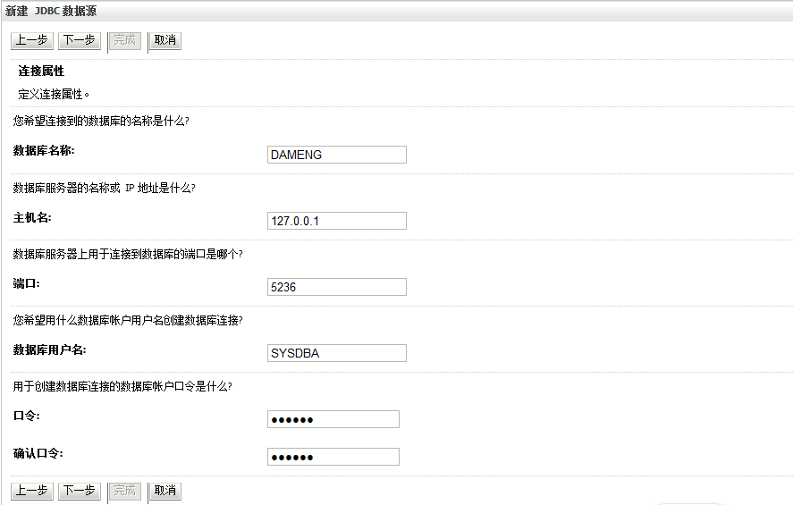Click the 主机名 field showing 127.0.0.1
This screenshot has width=793, height=505.
[x=337, y=221]
